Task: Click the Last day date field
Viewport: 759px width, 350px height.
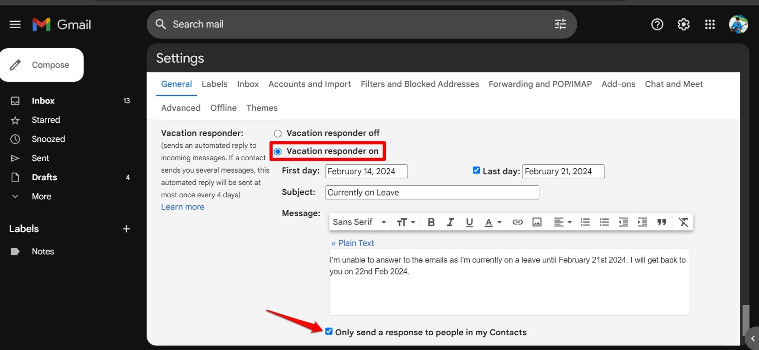Action: pos(563,171)
